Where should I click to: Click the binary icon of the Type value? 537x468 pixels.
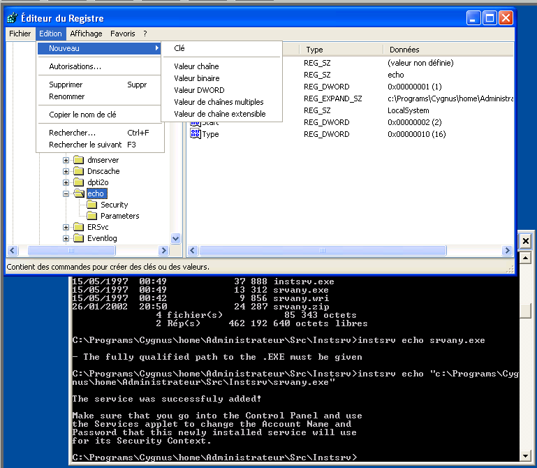coord(196,134)
